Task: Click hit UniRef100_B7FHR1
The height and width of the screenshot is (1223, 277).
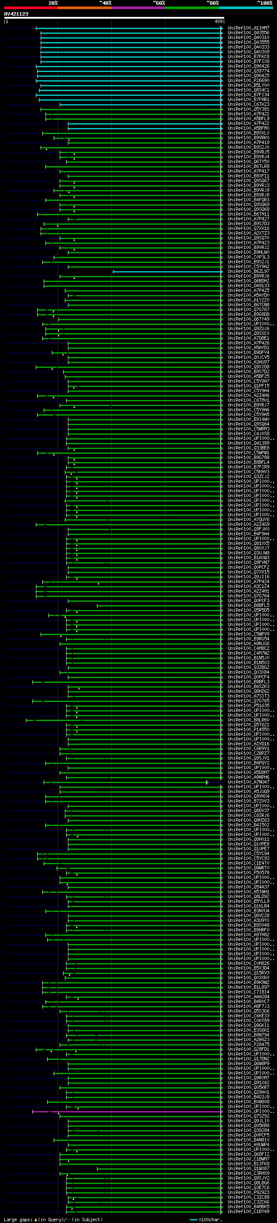Action: (x=248, y=100)
